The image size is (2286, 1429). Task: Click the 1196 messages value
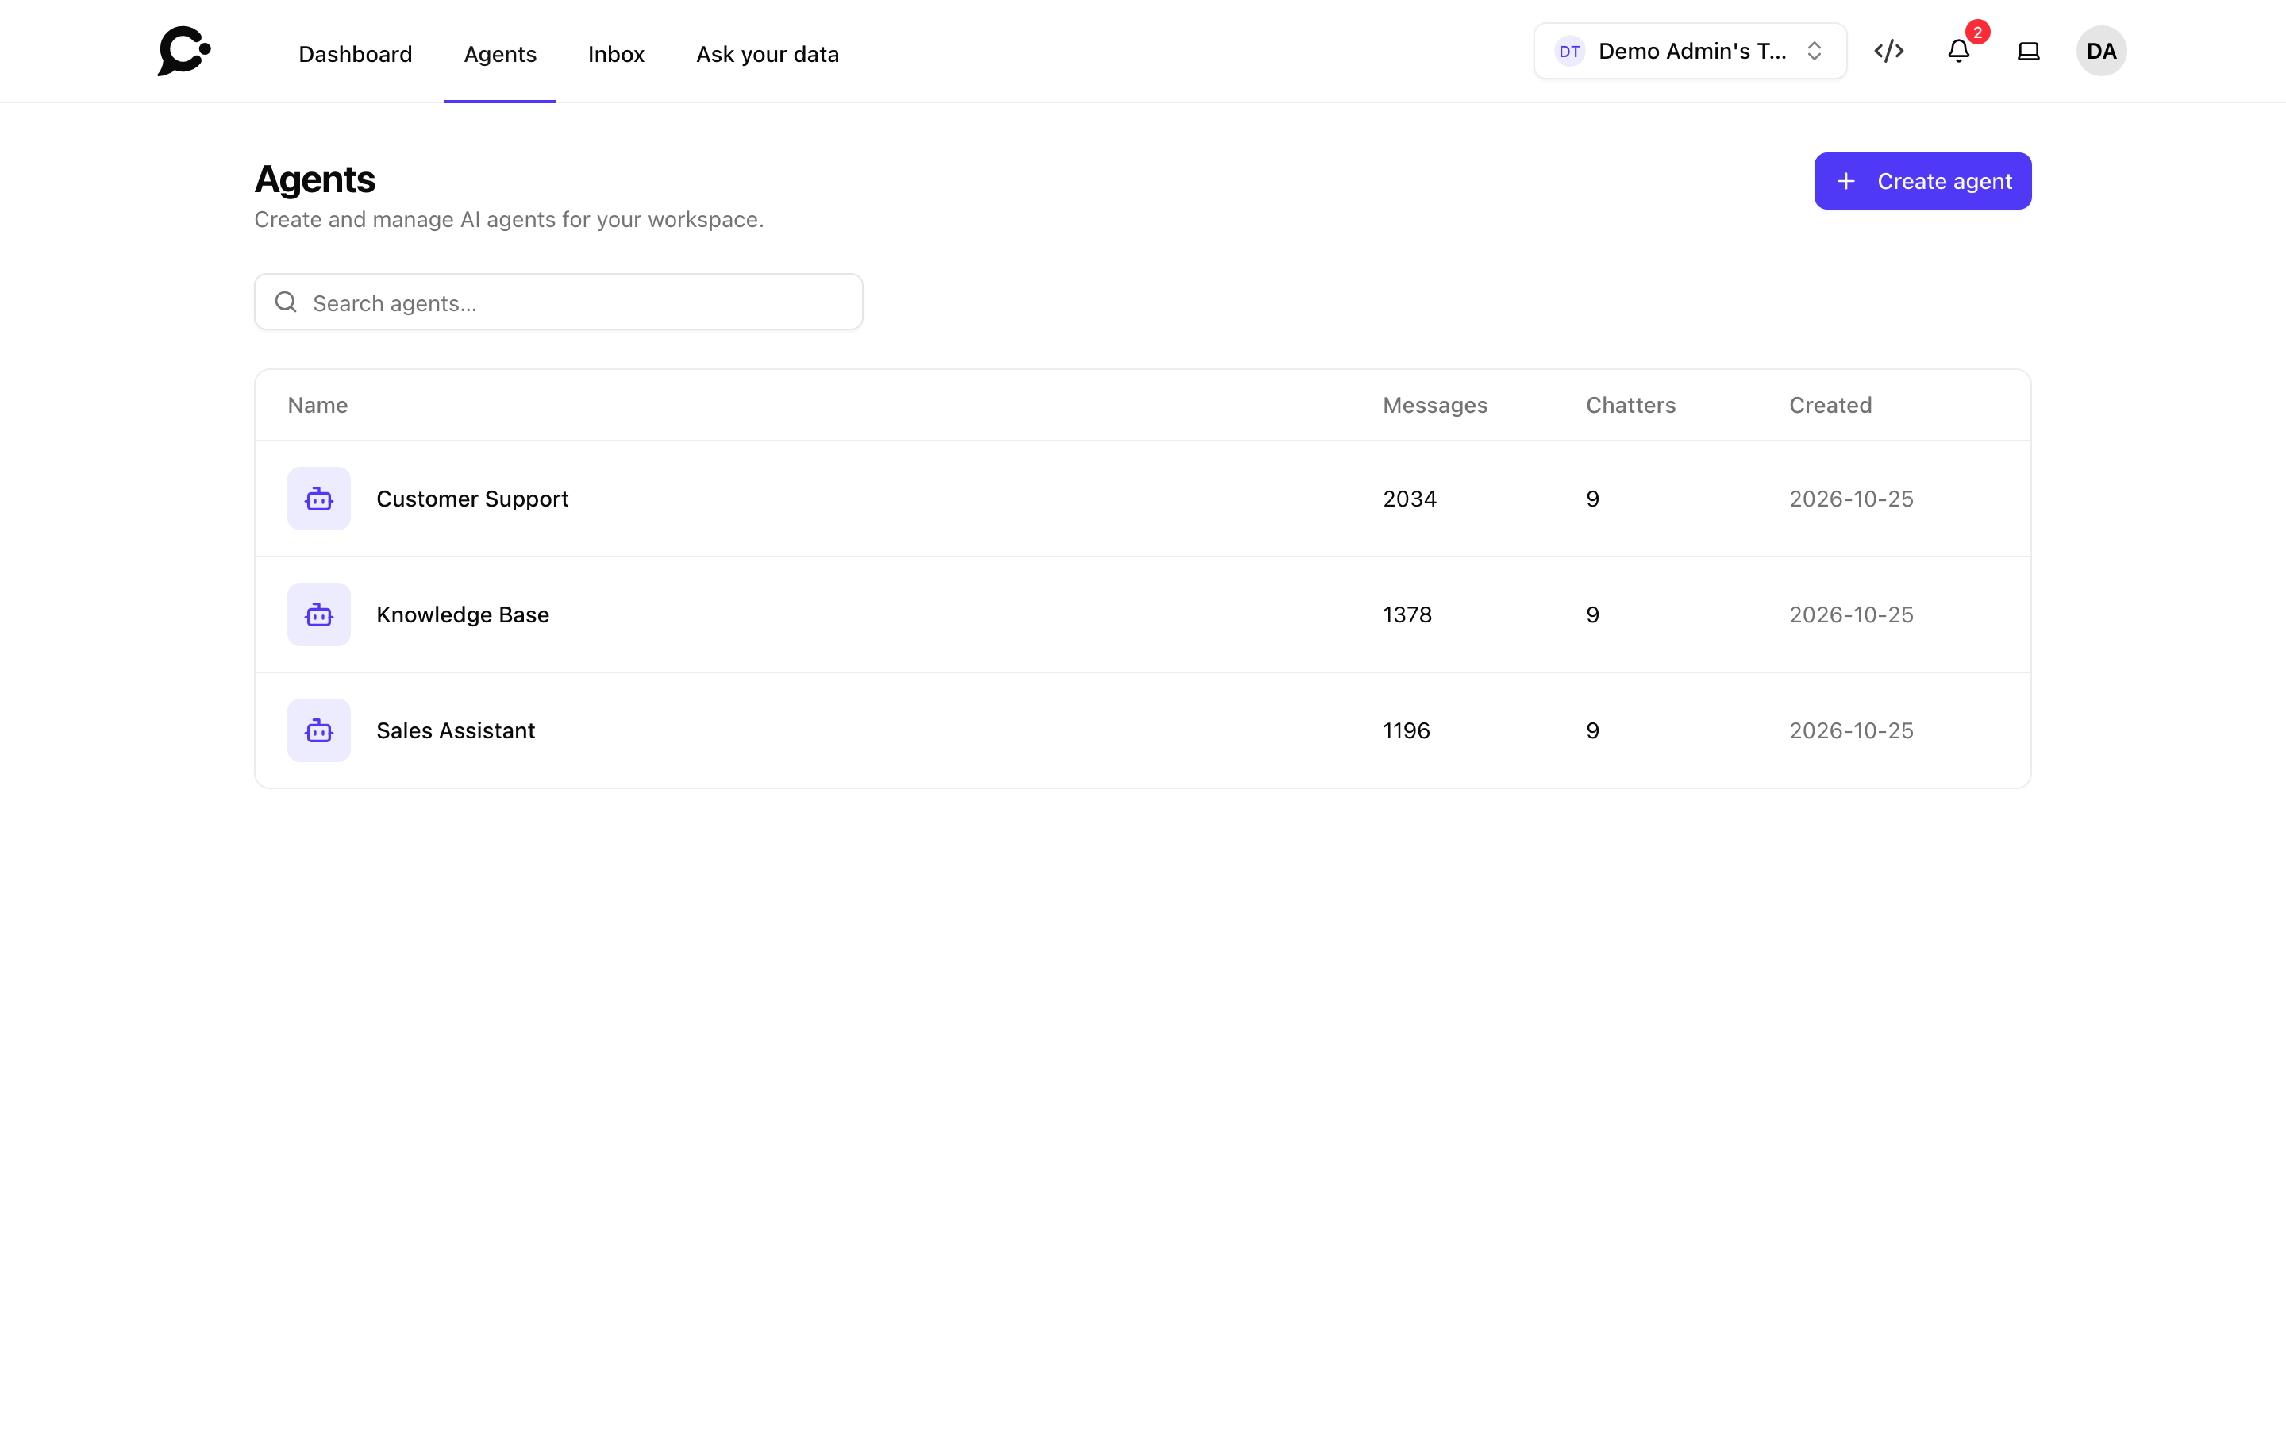1406,730
